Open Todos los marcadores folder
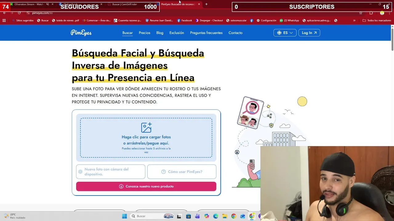394x221 pixels. (377, 20)
